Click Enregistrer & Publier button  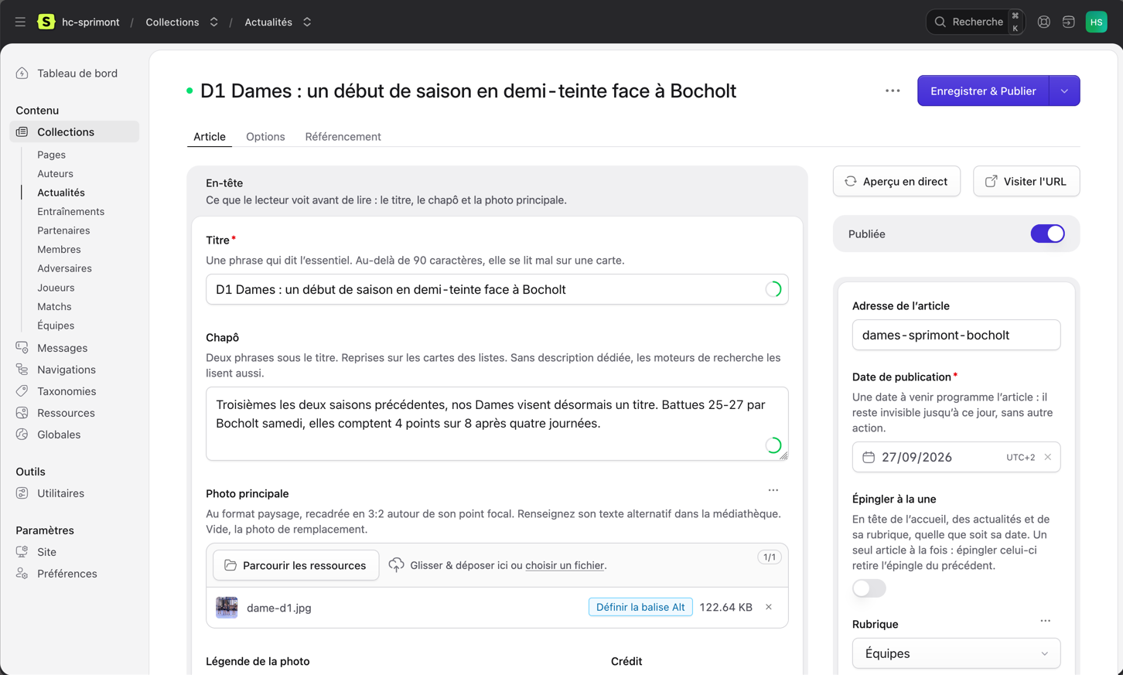[983, 90]
